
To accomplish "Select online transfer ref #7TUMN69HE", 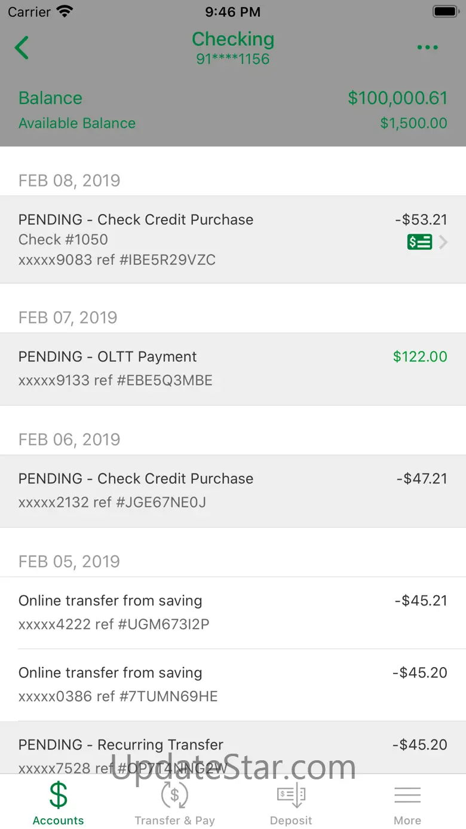I will click(x=233, y=684).
